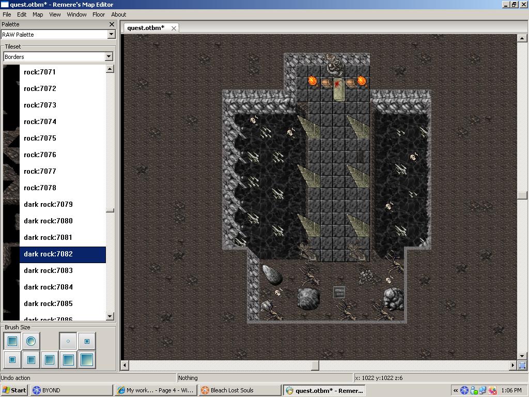Open the RAW Palette dropdown
Viewport: 529px width, 397px height.
(112, 35)
